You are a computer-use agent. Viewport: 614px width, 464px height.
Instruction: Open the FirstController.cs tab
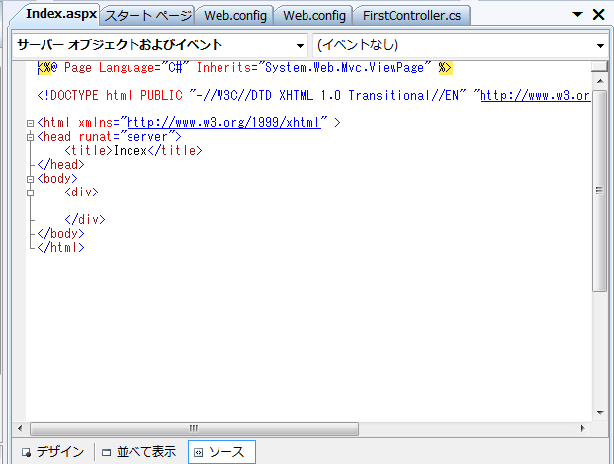pos(411,16)
